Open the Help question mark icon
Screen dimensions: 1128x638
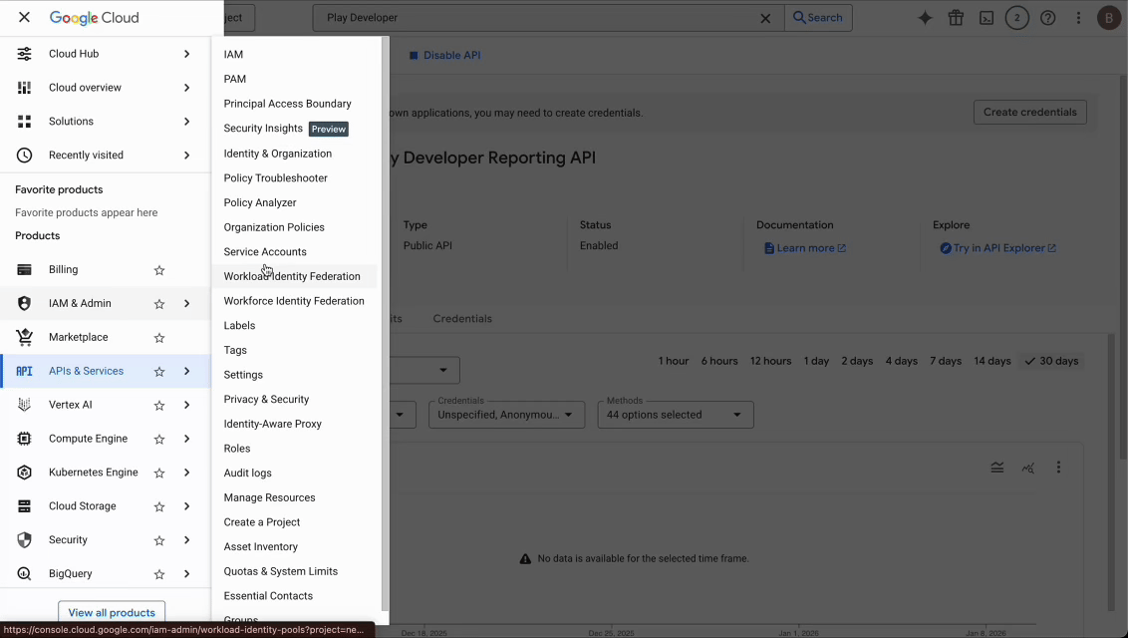point(1045,17)
